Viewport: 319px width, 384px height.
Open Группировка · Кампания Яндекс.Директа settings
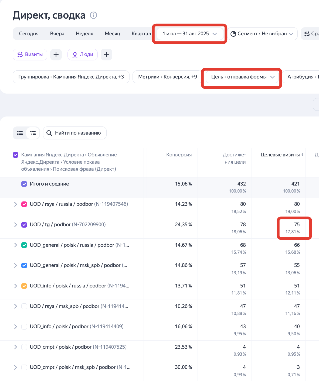point(71,77)
